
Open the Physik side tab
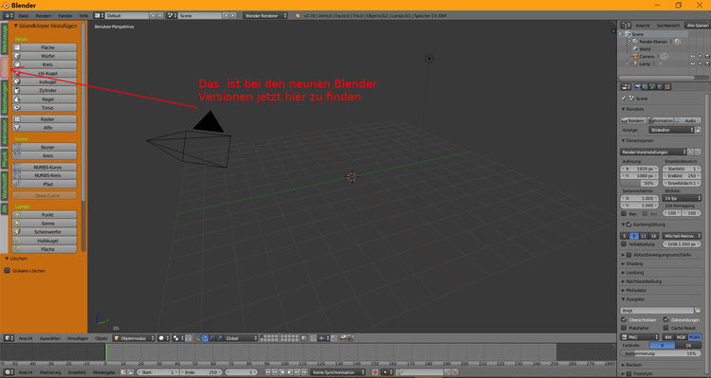click(x=4, y=158)
